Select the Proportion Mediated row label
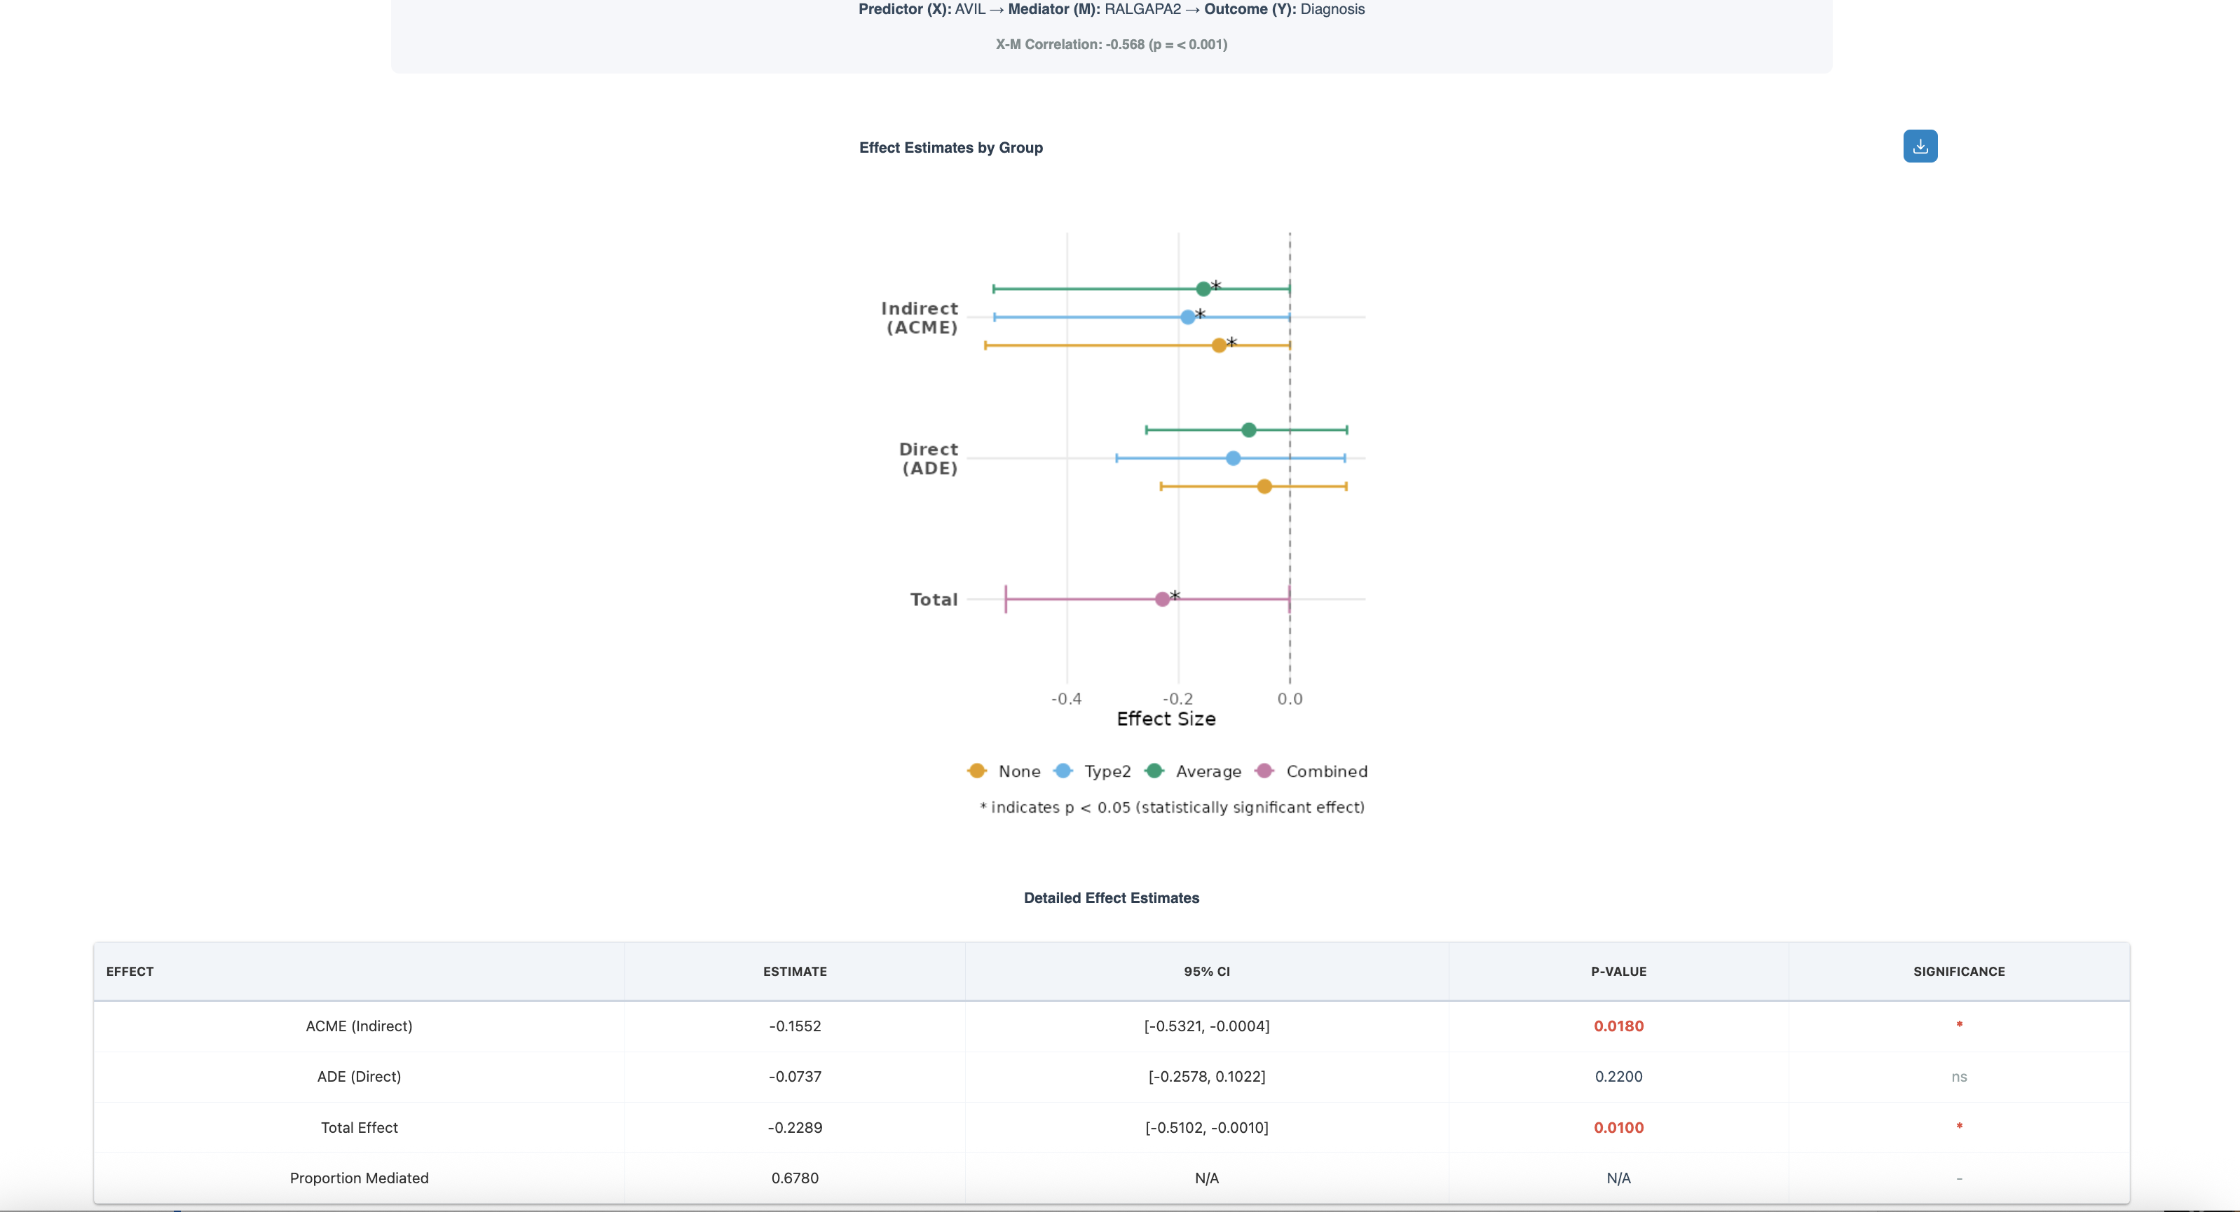Image resolution: width=2240 pixels, height=1212 pixels. 358,1177
